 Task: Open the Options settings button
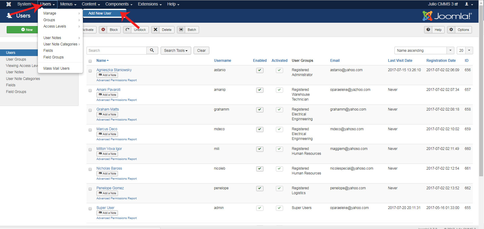pos(459,30)
